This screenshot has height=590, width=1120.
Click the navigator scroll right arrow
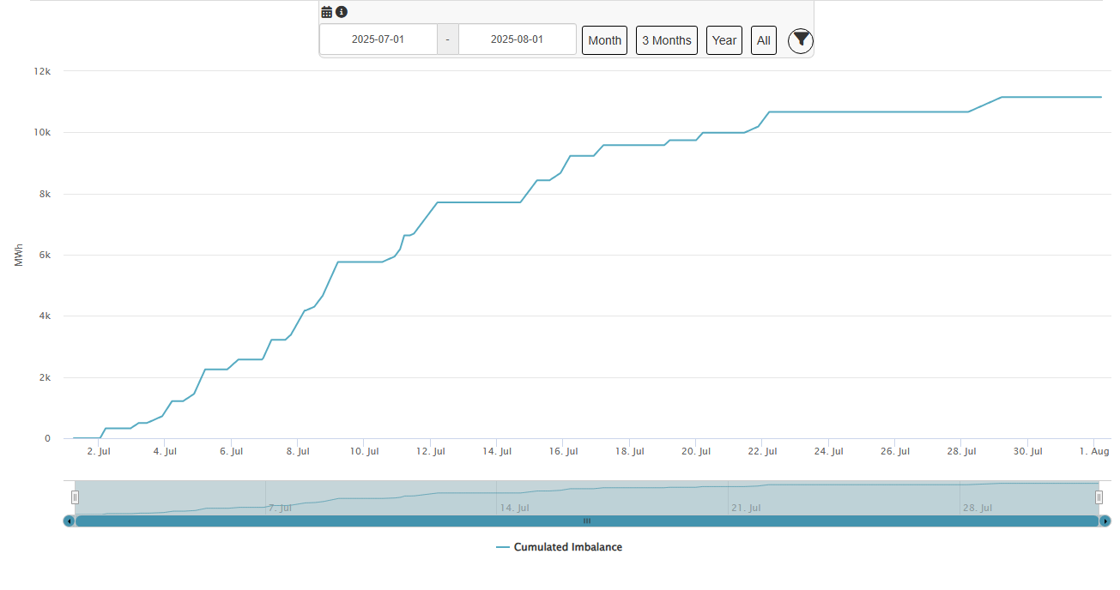(1105, 521)
